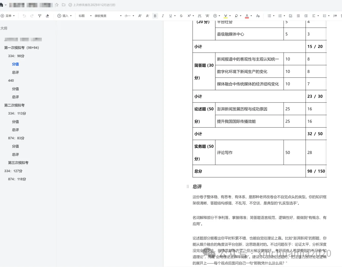Expand the numbered list style dropdown arrow
Image resolution: width=342 pixels, height=267 pixels.
[284, 16]
